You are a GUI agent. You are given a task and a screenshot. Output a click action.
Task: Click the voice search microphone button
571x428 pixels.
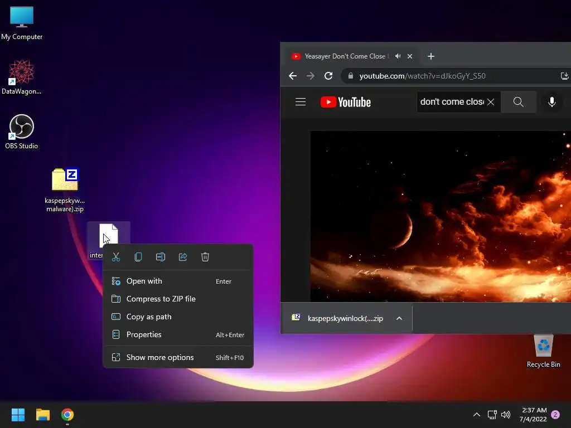[x=551, y=102]
